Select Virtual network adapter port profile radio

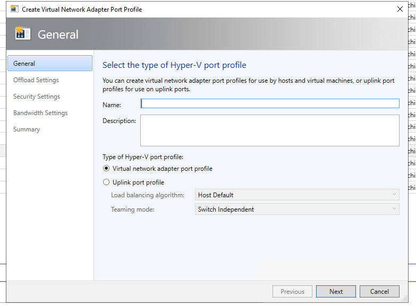pyautogui.click(x=106, y=169)
